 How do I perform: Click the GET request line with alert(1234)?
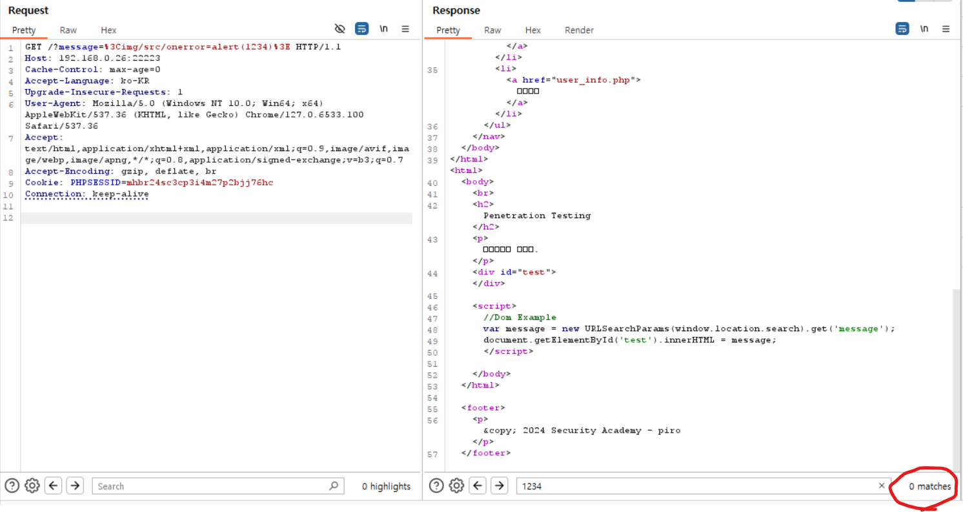coord(183,47)
